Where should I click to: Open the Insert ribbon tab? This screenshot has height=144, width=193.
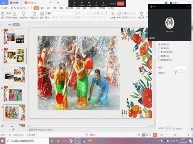pos(42,8)
